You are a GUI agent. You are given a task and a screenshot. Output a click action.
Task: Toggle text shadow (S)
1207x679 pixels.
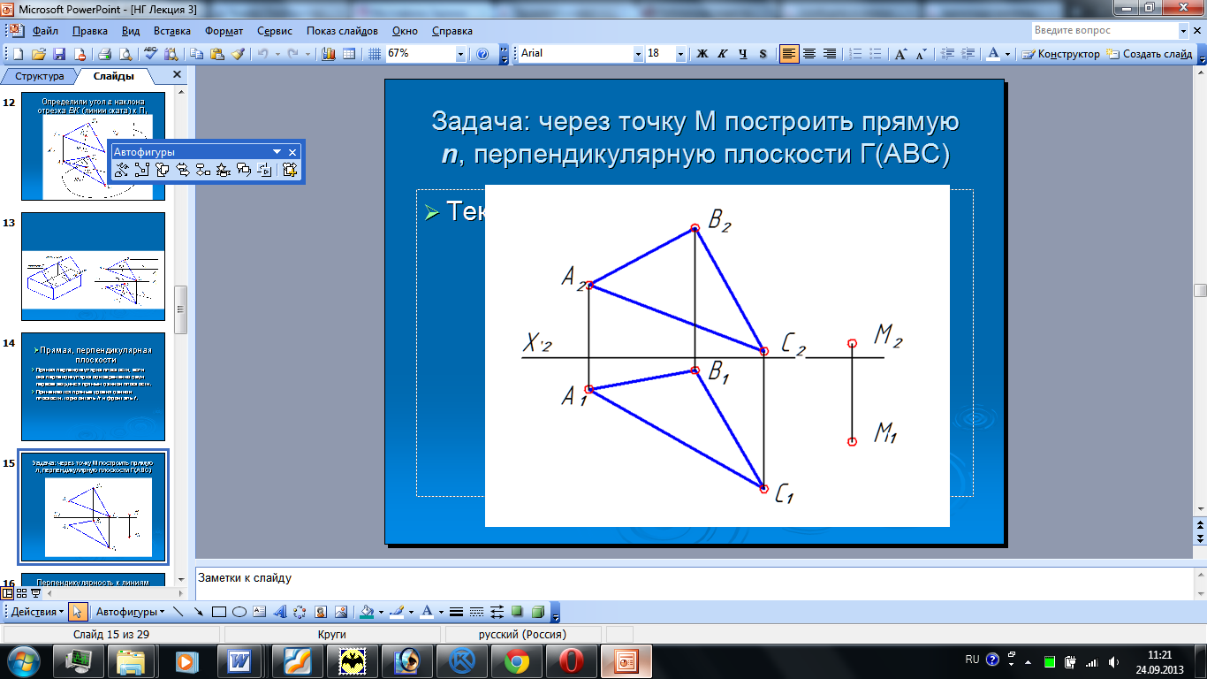[x=763, y=54]
